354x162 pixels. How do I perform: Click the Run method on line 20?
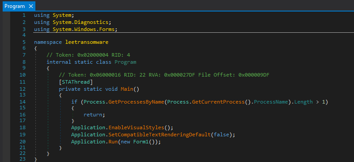(113, 142)
